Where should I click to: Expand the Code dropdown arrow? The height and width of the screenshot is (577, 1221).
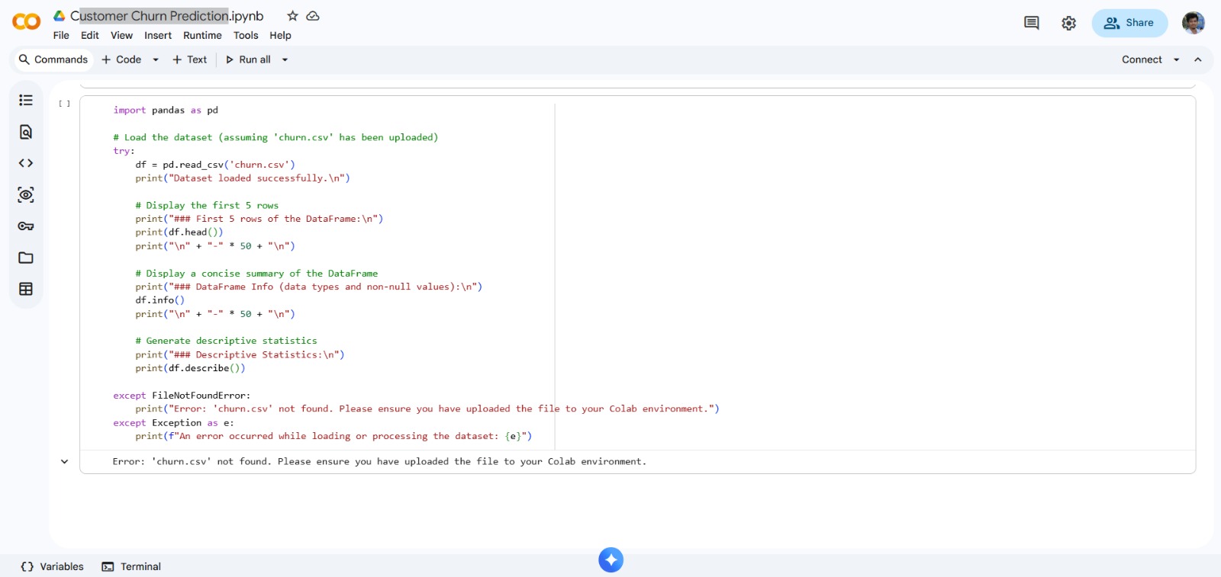[156, 59]
